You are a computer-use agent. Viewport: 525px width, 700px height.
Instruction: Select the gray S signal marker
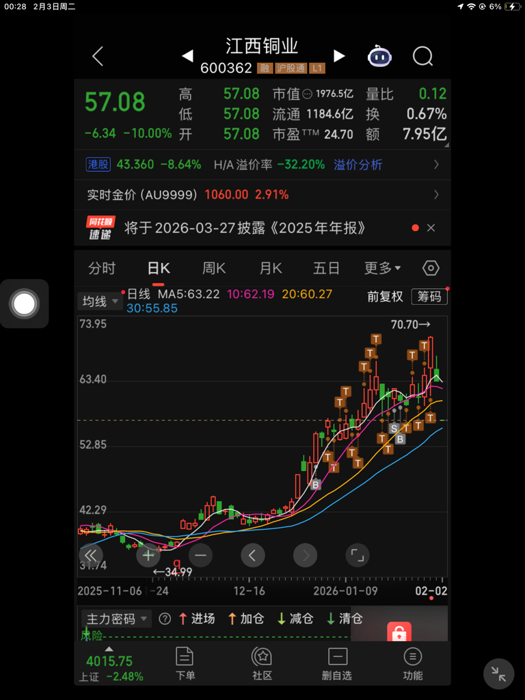pyautogui.click(x=394, y=429)
